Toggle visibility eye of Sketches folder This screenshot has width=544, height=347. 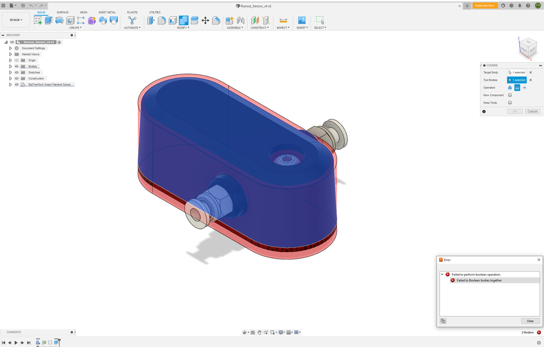[x=17, y=72]
